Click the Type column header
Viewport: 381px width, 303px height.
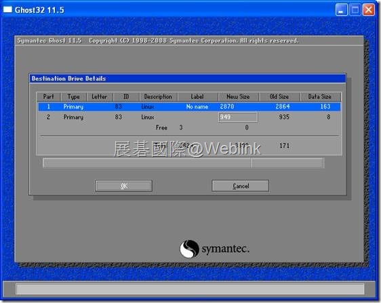[x=74, y=97]
